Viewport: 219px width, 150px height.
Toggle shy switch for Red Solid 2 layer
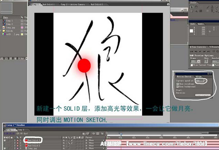point(63,146)
